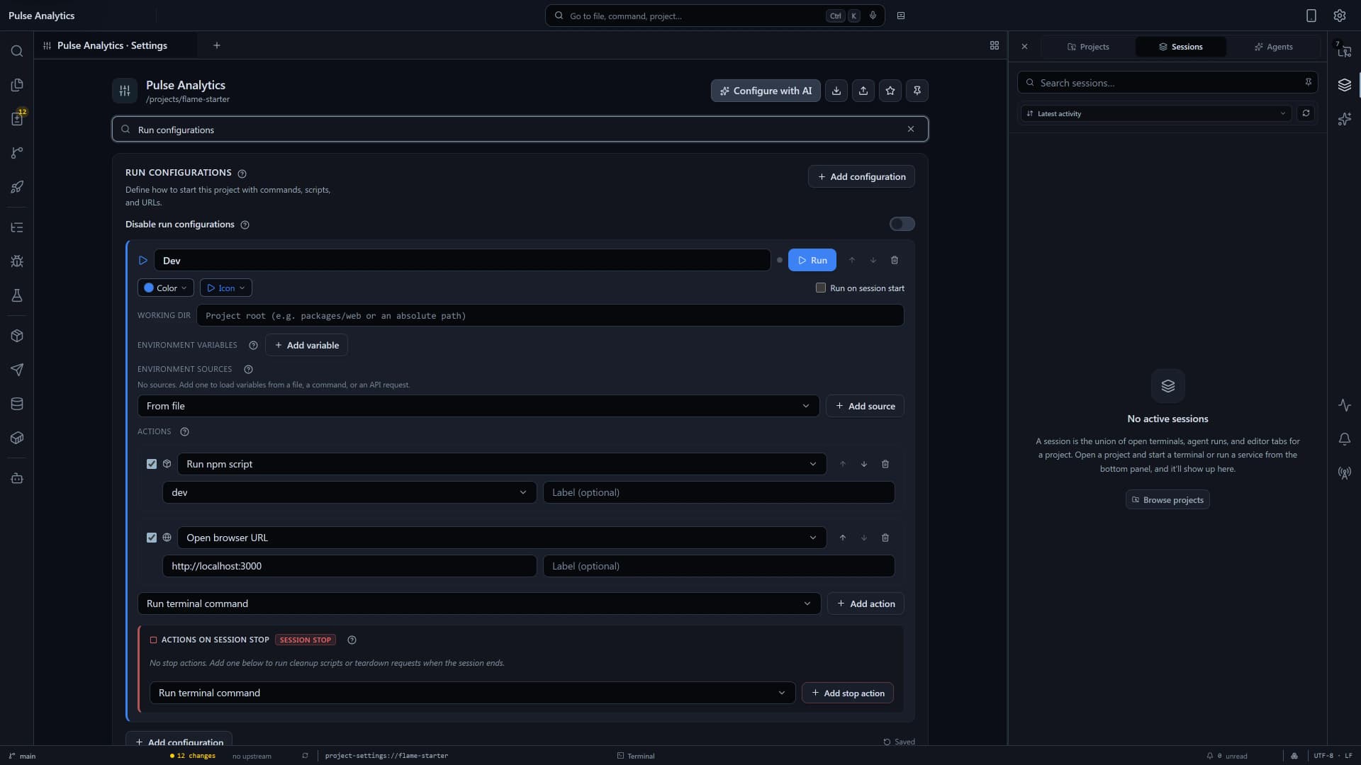
Task: Star the Pulse Analytics project
Action: pyautogui.click(x=890, y=91)
